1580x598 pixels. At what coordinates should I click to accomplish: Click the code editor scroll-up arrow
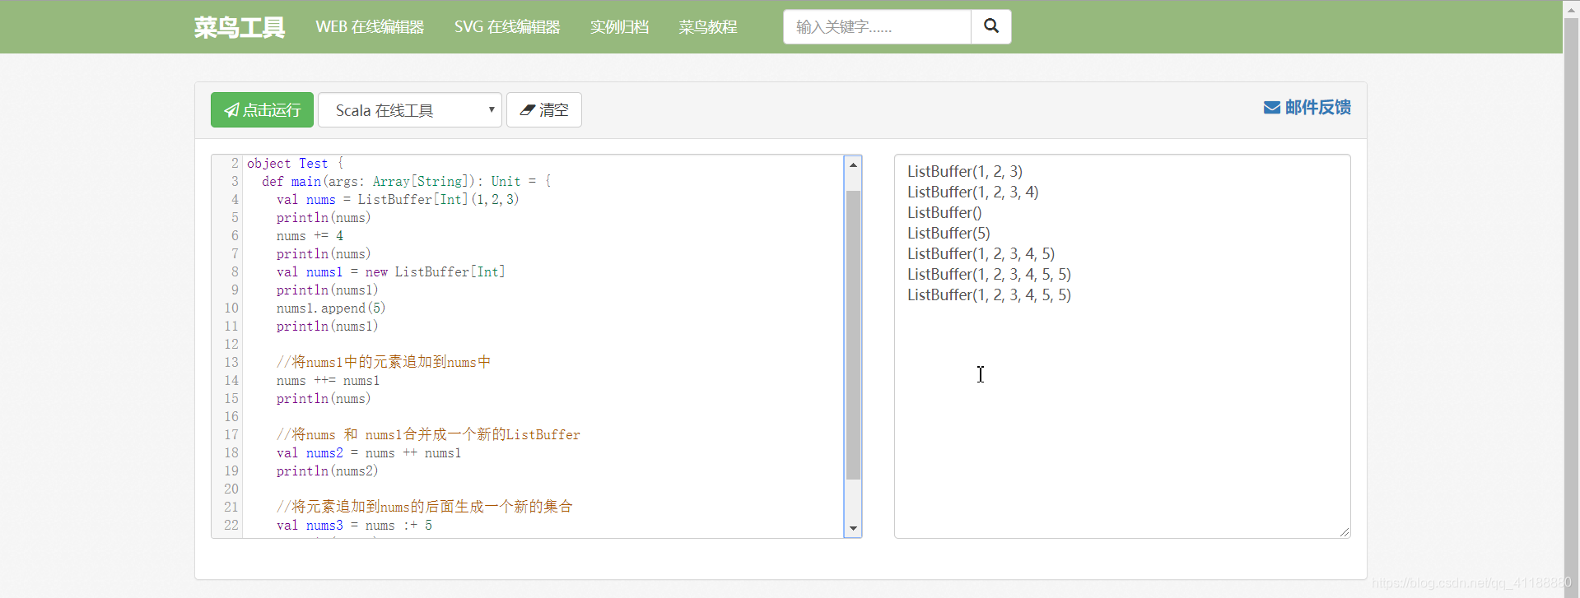pyautogui.click(x=853, y=165)
